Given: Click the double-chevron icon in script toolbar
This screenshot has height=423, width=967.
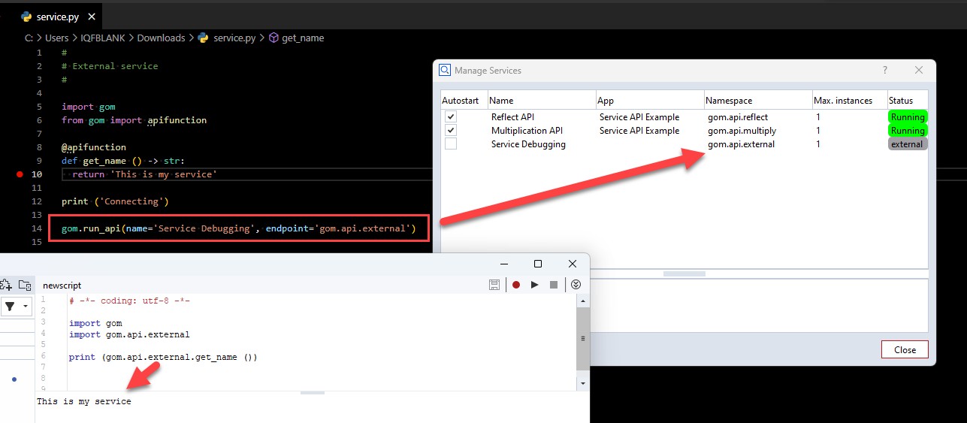Looking at the screenshot, I should (576, 285).
